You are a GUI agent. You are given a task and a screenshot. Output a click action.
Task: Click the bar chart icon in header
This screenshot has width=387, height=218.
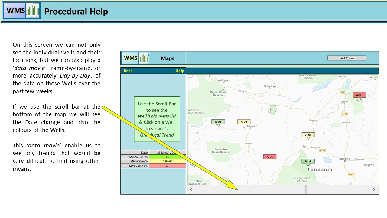tap(33, 11)
